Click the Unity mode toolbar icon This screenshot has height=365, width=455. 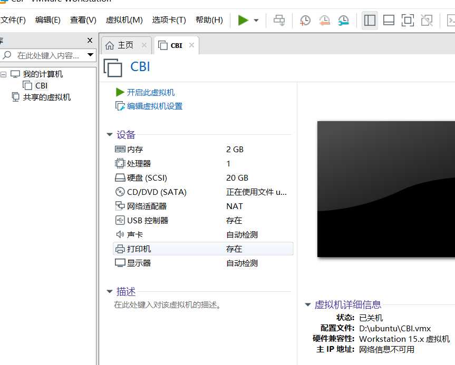click(427, 21)
